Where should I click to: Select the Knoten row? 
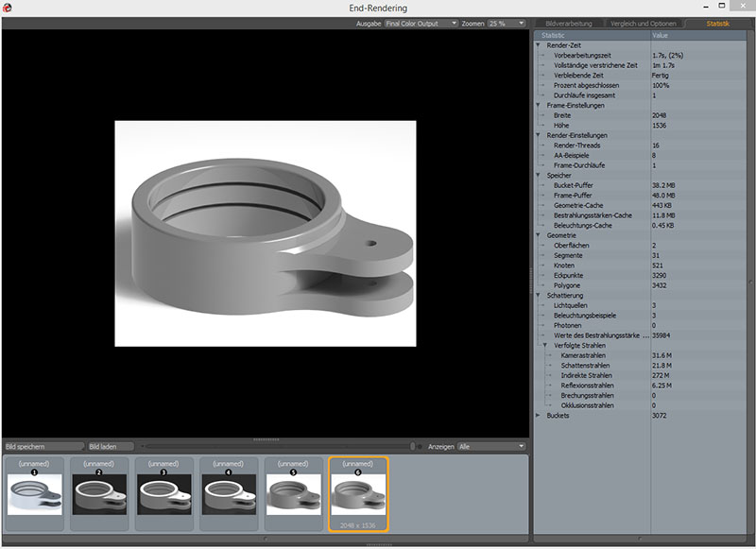click(641, 266)
